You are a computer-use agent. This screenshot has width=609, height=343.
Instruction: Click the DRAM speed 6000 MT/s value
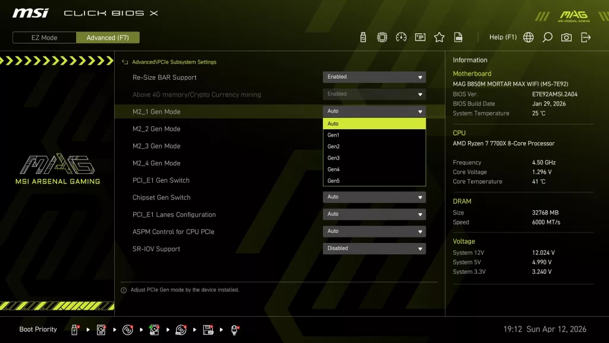coord(546,222)
